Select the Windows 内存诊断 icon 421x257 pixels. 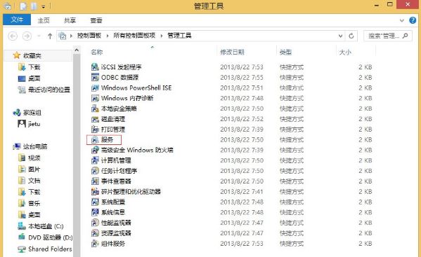[x=95, y=98]
